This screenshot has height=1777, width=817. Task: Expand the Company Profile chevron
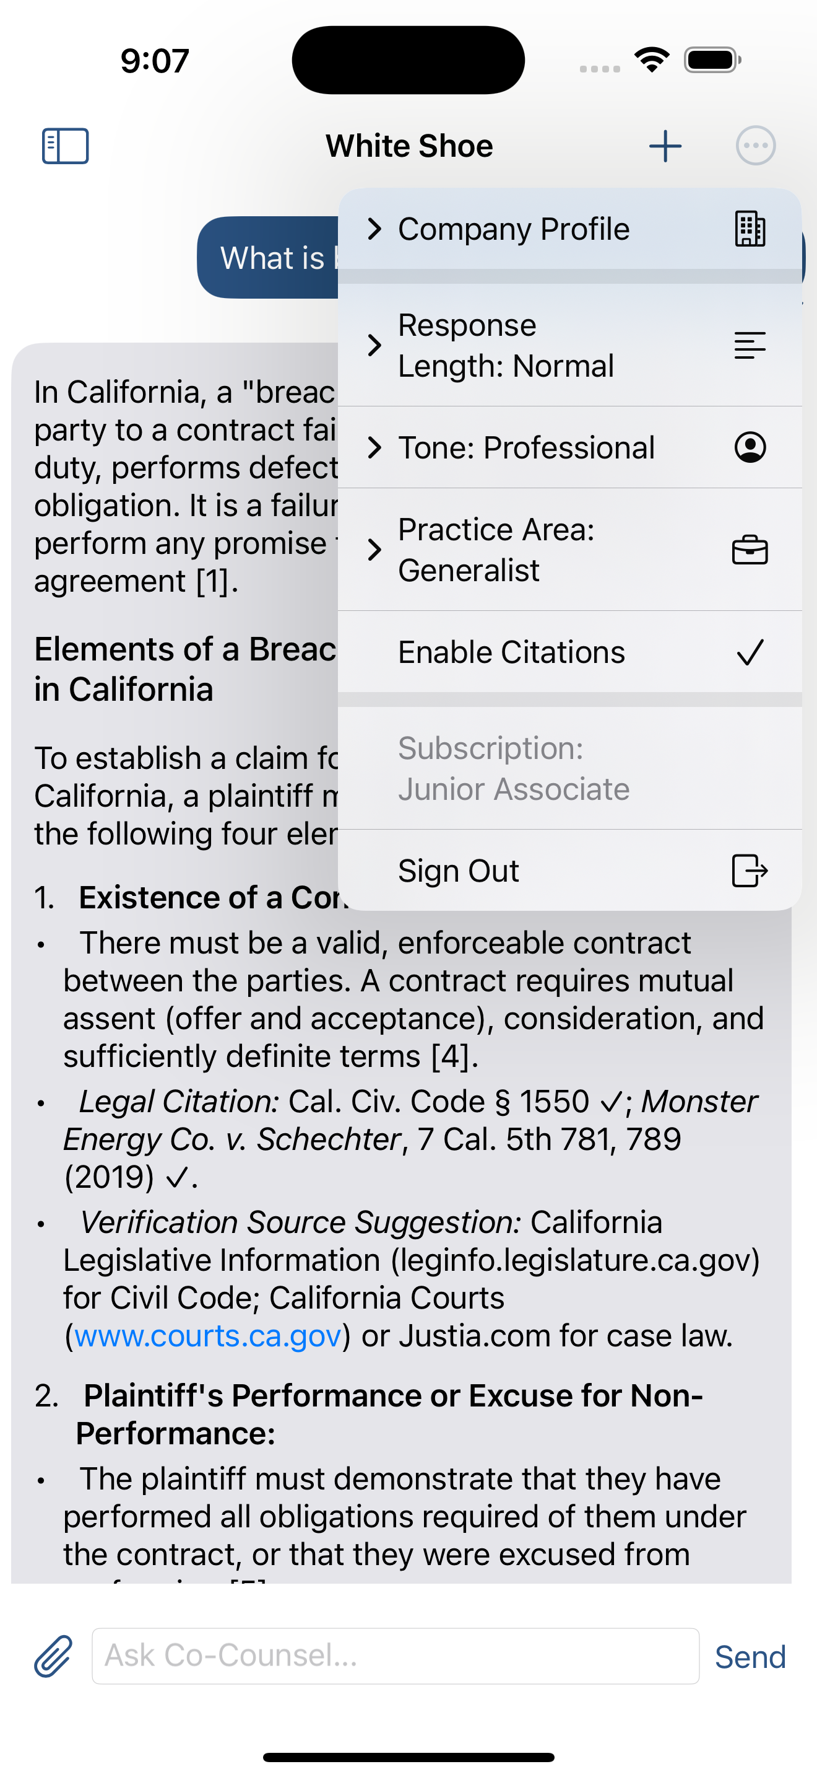[x=376, y=229]
